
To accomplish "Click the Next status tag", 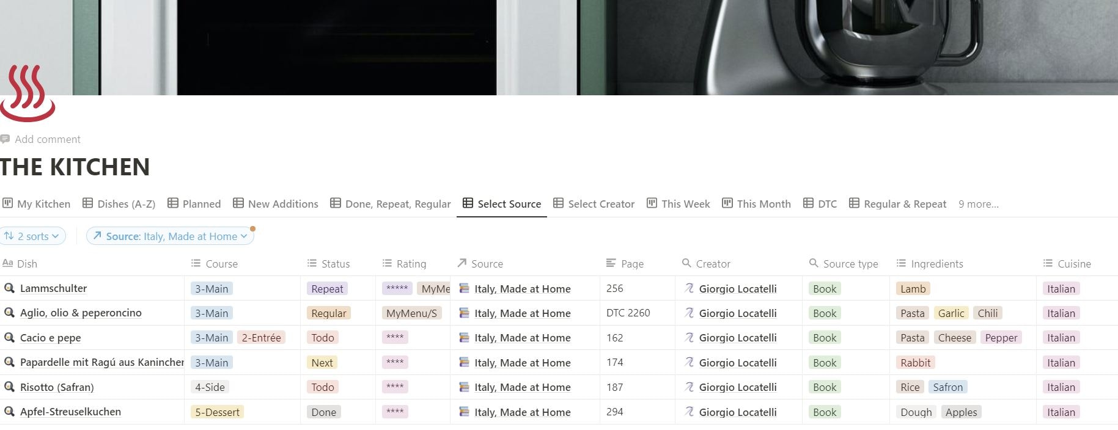I will (322, 363).
